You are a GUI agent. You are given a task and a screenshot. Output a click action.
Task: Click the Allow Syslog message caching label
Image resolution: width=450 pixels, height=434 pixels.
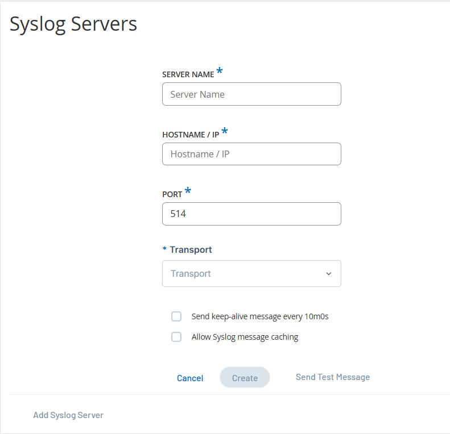[x=245, y=337]
